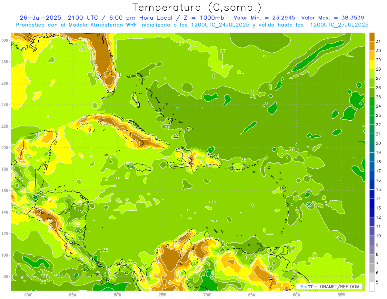Click the "SisTT" logo text
The width and height of the screenshot is (387, 299).
[307, 286]
